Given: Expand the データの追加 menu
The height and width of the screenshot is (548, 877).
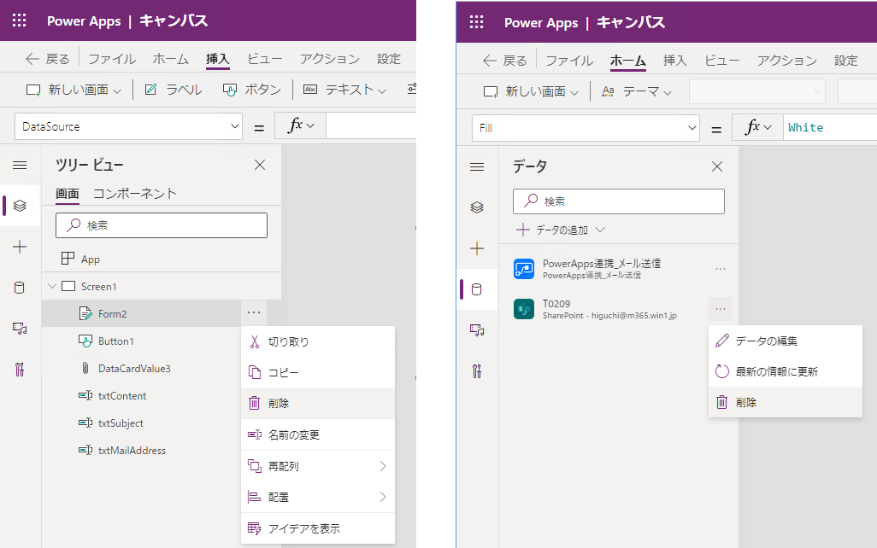Looking at the screenshot, I should [x=561, y=230].
